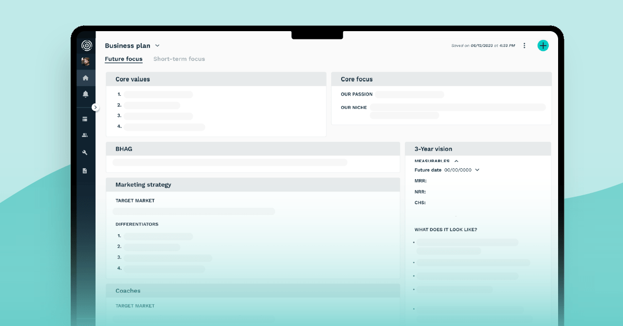The height and width of the screenshot is (326, 623).
Task: Click the Target Market field under Marketing strategy
Action: 194,211
